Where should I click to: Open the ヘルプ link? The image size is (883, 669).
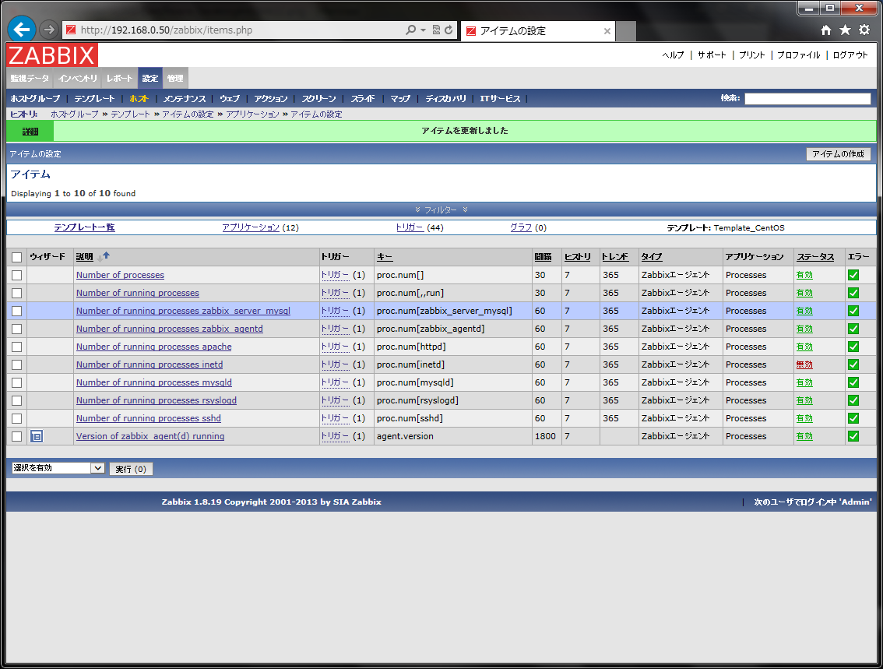tap(673, 55)
